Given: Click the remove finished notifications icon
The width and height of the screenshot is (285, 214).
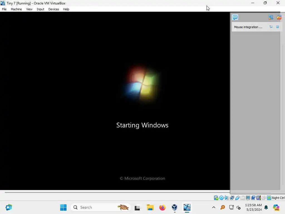Looking at the screenshot, I should point(279,17).
